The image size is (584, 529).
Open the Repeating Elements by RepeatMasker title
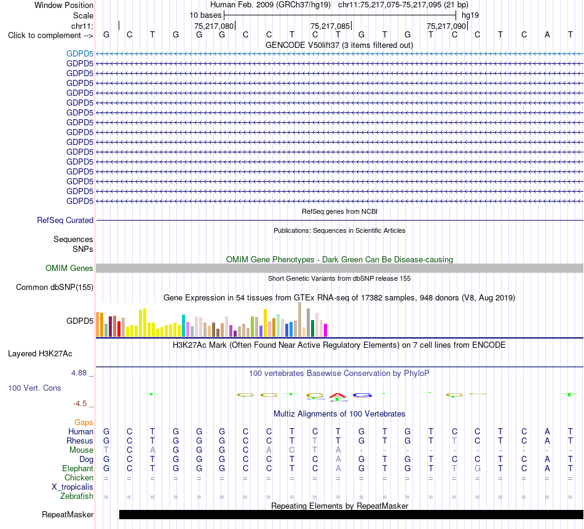339,506
